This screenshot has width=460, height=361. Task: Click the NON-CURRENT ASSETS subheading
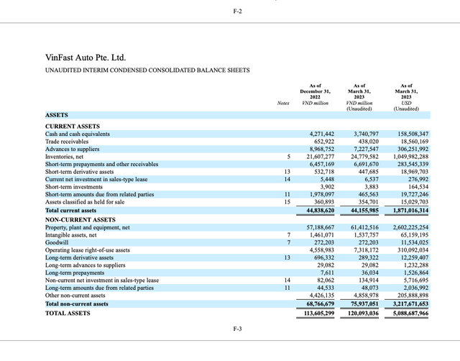click(80, 219)
